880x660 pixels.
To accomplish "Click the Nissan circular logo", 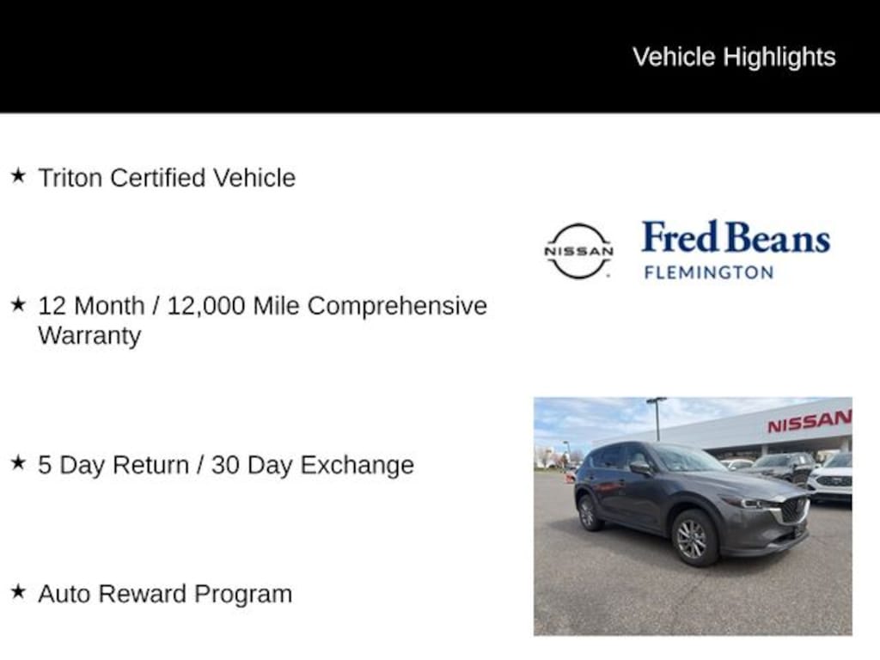I will click(x=578, y=251).
